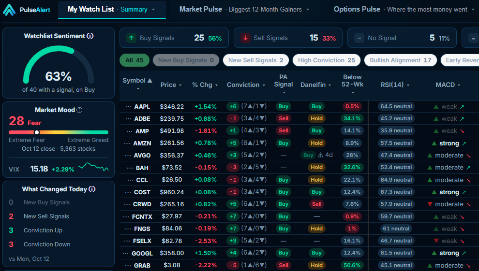Screen dimensions: 479x271
Task: Open the What Changed Today info icon
Action: pyautogui.click(x=92, y=189)
